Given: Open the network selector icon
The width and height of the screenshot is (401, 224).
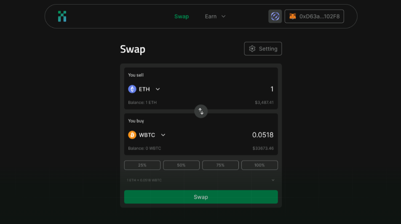Looking at the screenshot, I should 275,16.
